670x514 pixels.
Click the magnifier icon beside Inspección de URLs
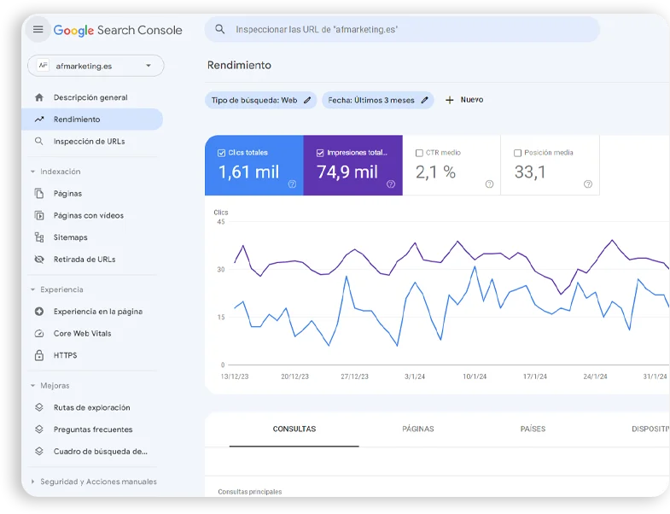(x=39, y=141)
